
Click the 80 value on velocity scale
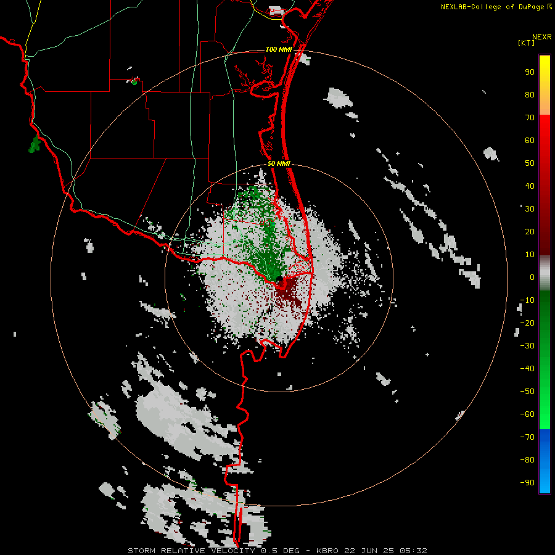click(x=530, y=94)
